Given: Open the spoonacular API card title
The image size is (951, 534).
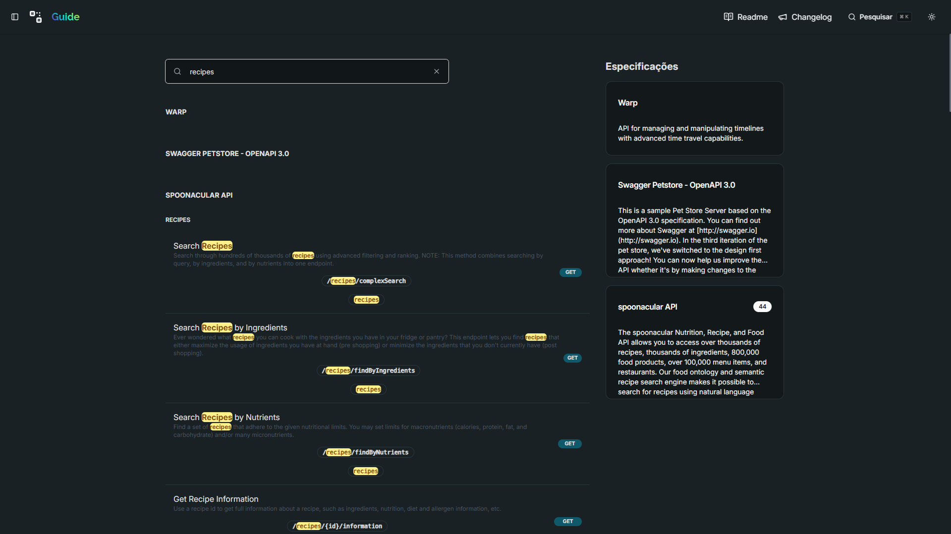Looking at the screenshot, I should tap(647, 307).
